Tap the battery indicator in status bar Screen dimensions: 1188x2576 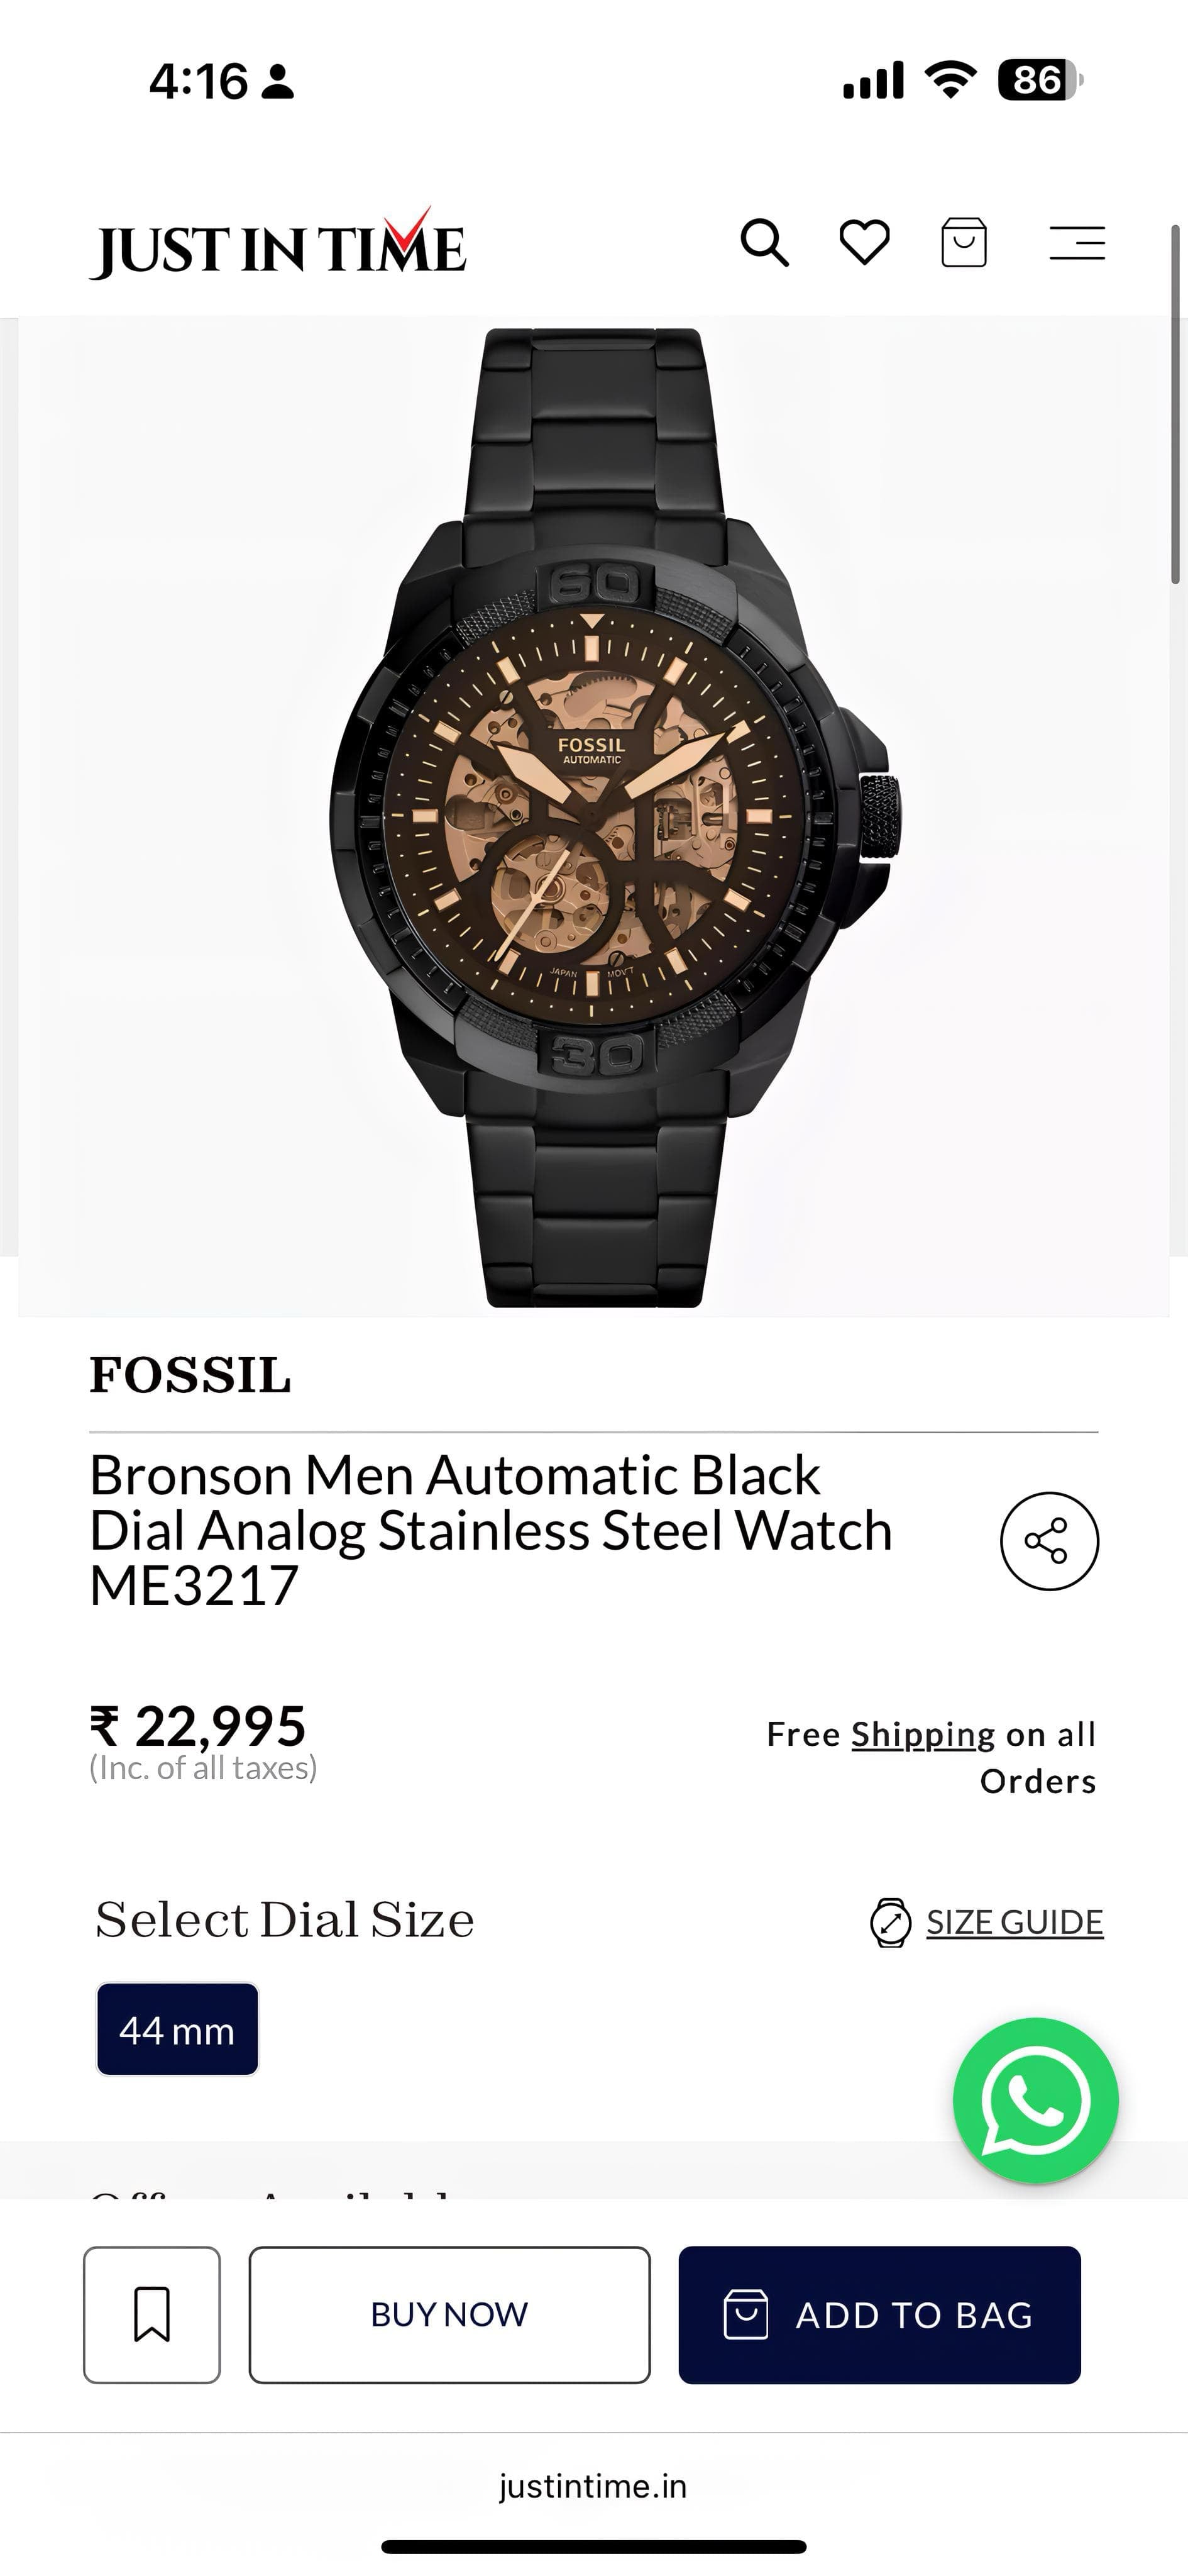[x=1040, y=80]
